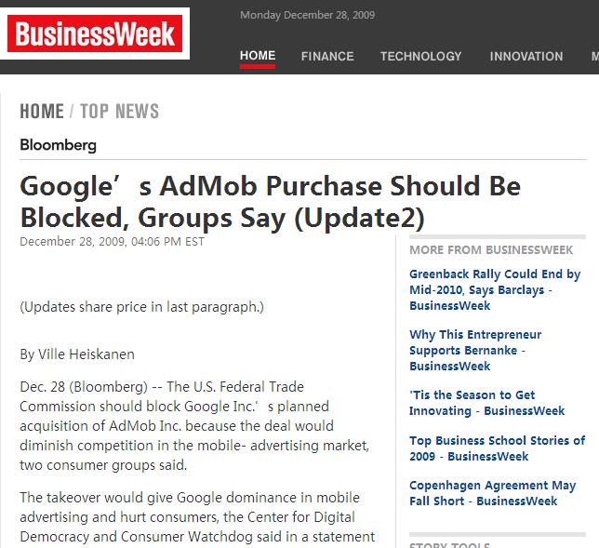This screenshot has width=599, height=548.
Task: Open Copenhagen Agreement May Fall Short link
Action: click(492, 493)
